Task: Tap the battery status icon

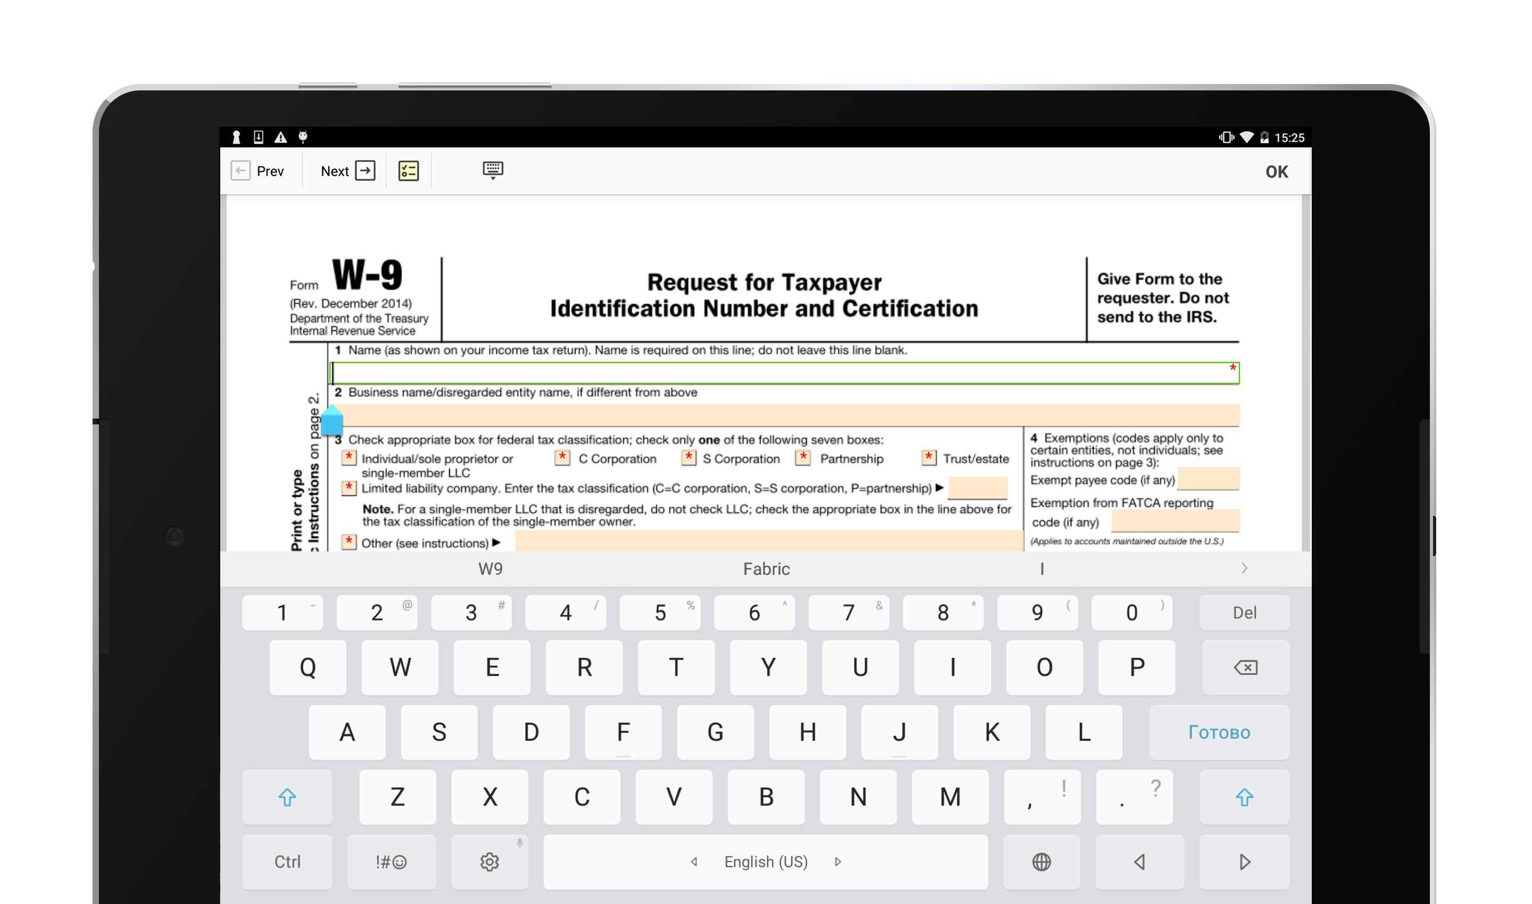Action: (1264, 137)
